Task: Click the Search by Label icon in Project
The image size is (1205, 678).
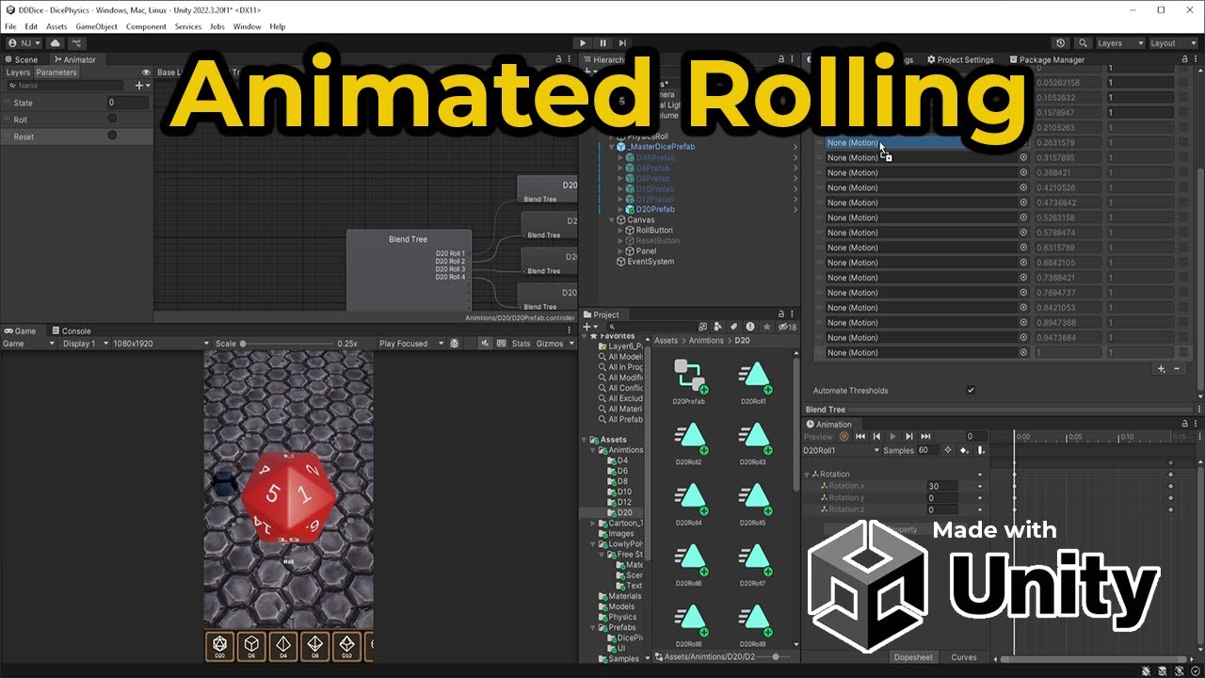Action: 733,327
